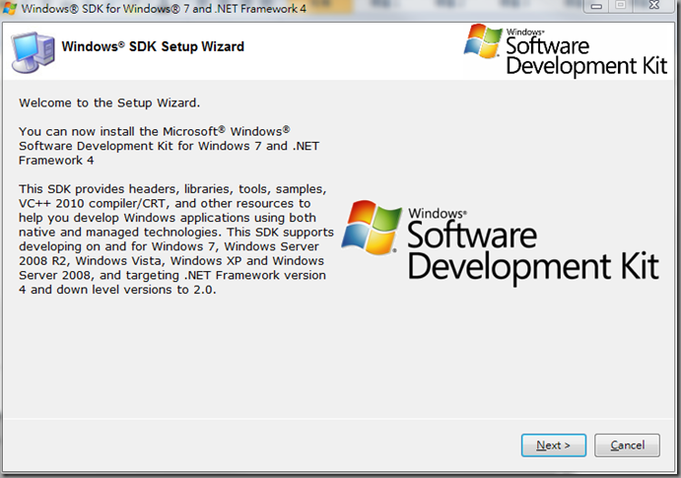
Task: Click the computer setup wizard icon
Action: (34, 51)
